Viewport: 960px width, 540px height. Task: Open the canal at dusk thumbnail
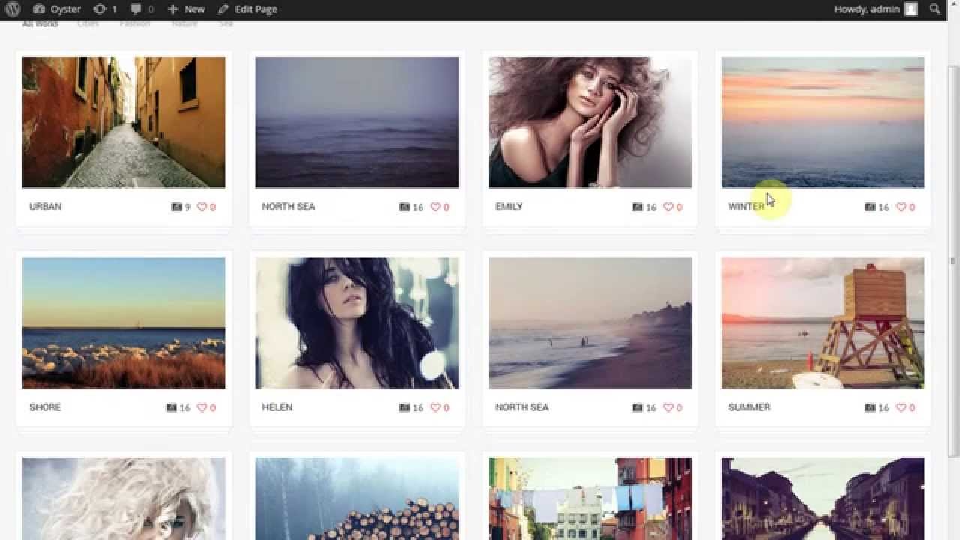coord(823,499)
